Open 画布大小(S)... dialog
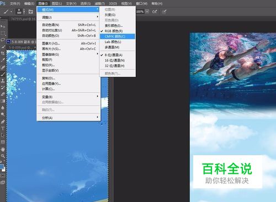Viewport: 276px width, 202px height. (68, 49)
